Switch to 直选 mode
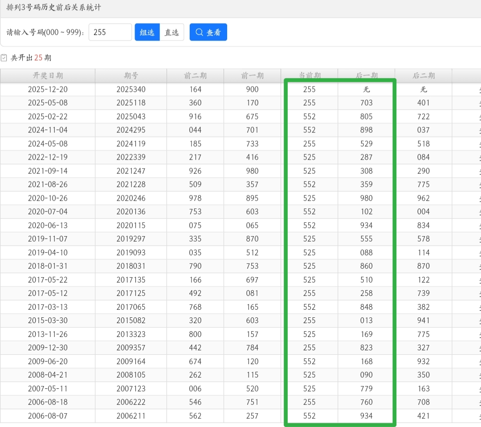481x427 pixels. tap(171, 32)
